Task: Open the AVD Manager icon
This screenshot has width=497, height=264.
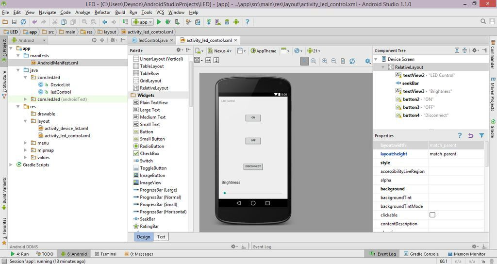Action: coord(218,22)
